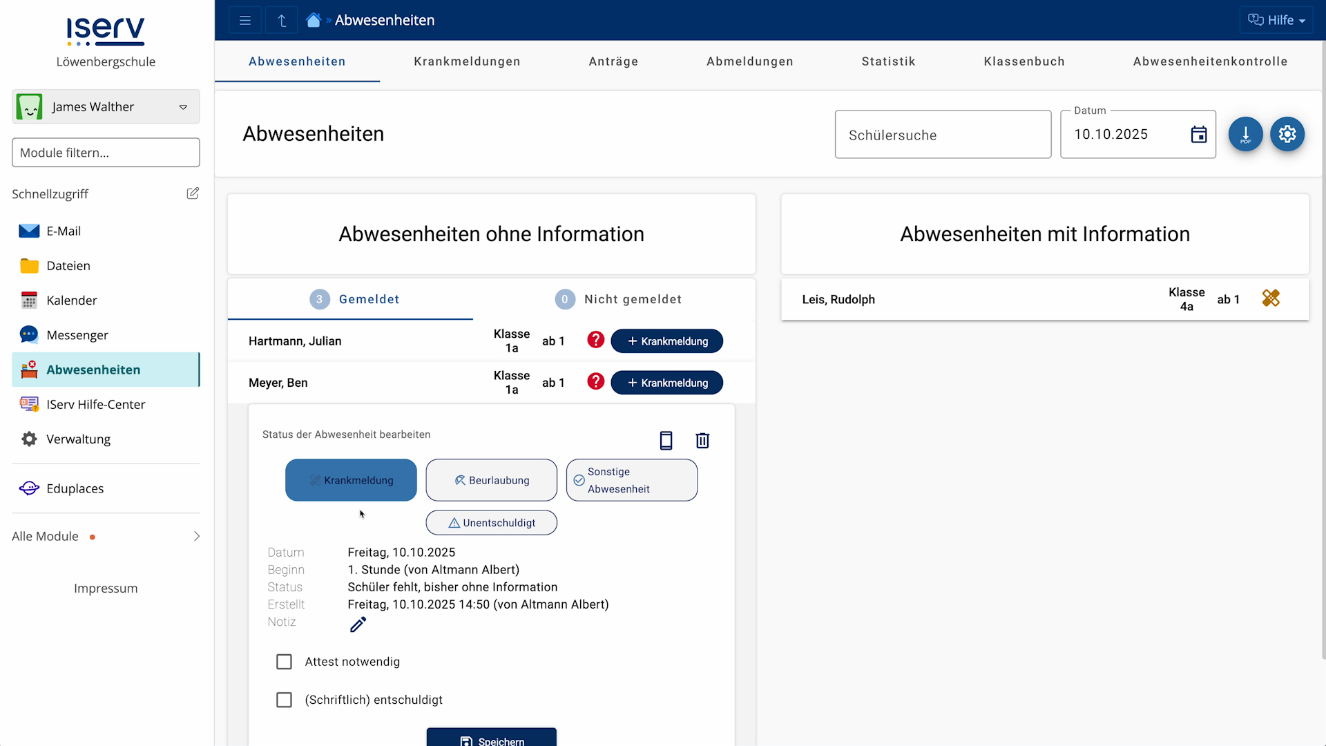Open the Messenger module in the sidebar

click(78, 334)
